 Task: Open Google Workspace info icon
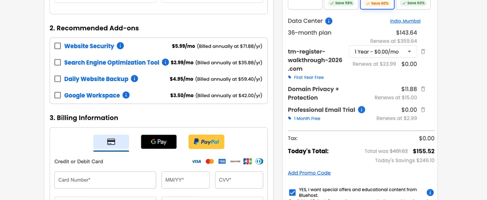126,95
